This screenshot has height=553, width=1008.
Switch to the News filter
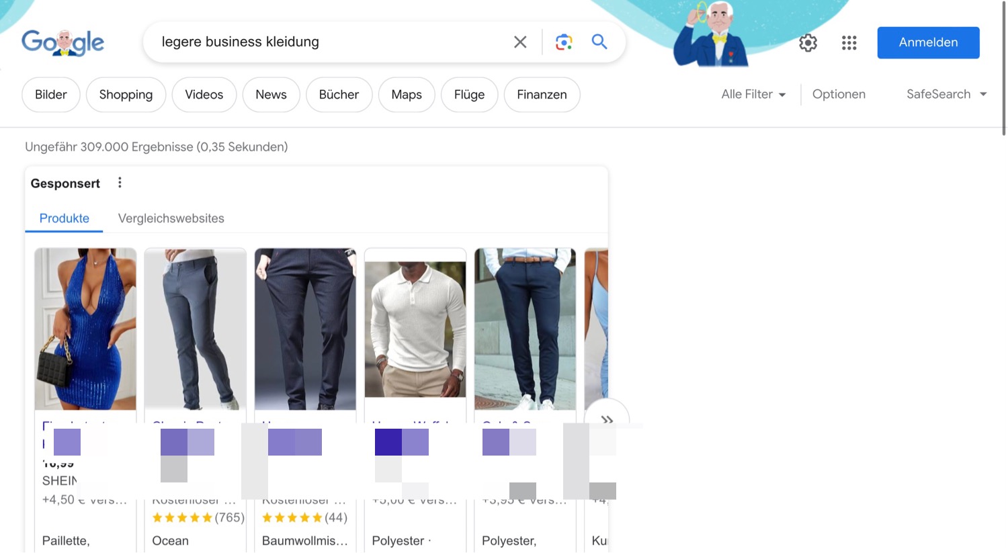tap(271, 95)
